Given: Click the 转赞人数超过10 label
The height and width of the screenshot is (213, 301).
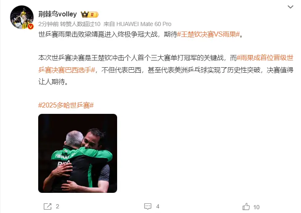Looking at the screenshot, I should click(x=80, y=24).
